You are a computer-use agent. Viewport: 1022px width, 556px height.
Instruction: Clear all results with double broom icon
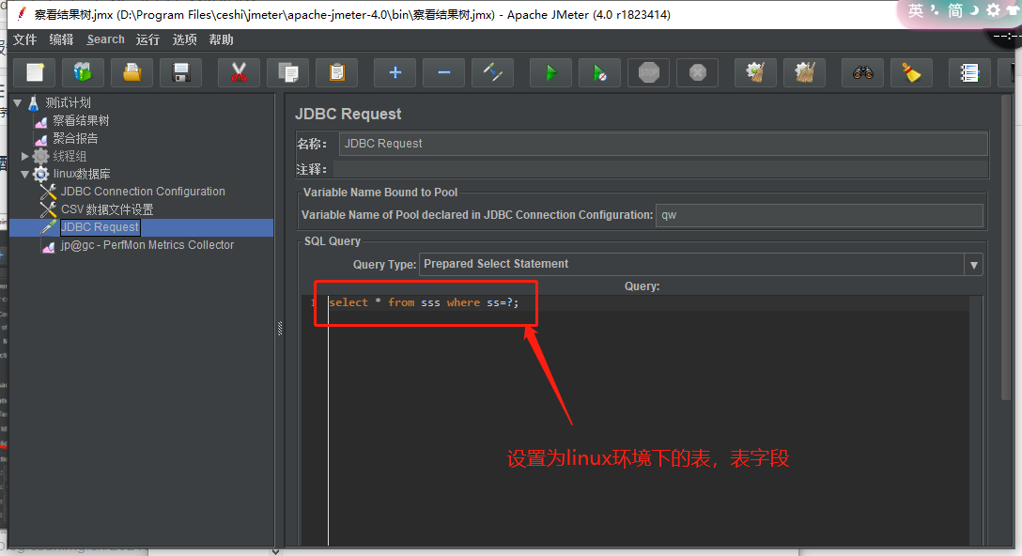[804, 72]
